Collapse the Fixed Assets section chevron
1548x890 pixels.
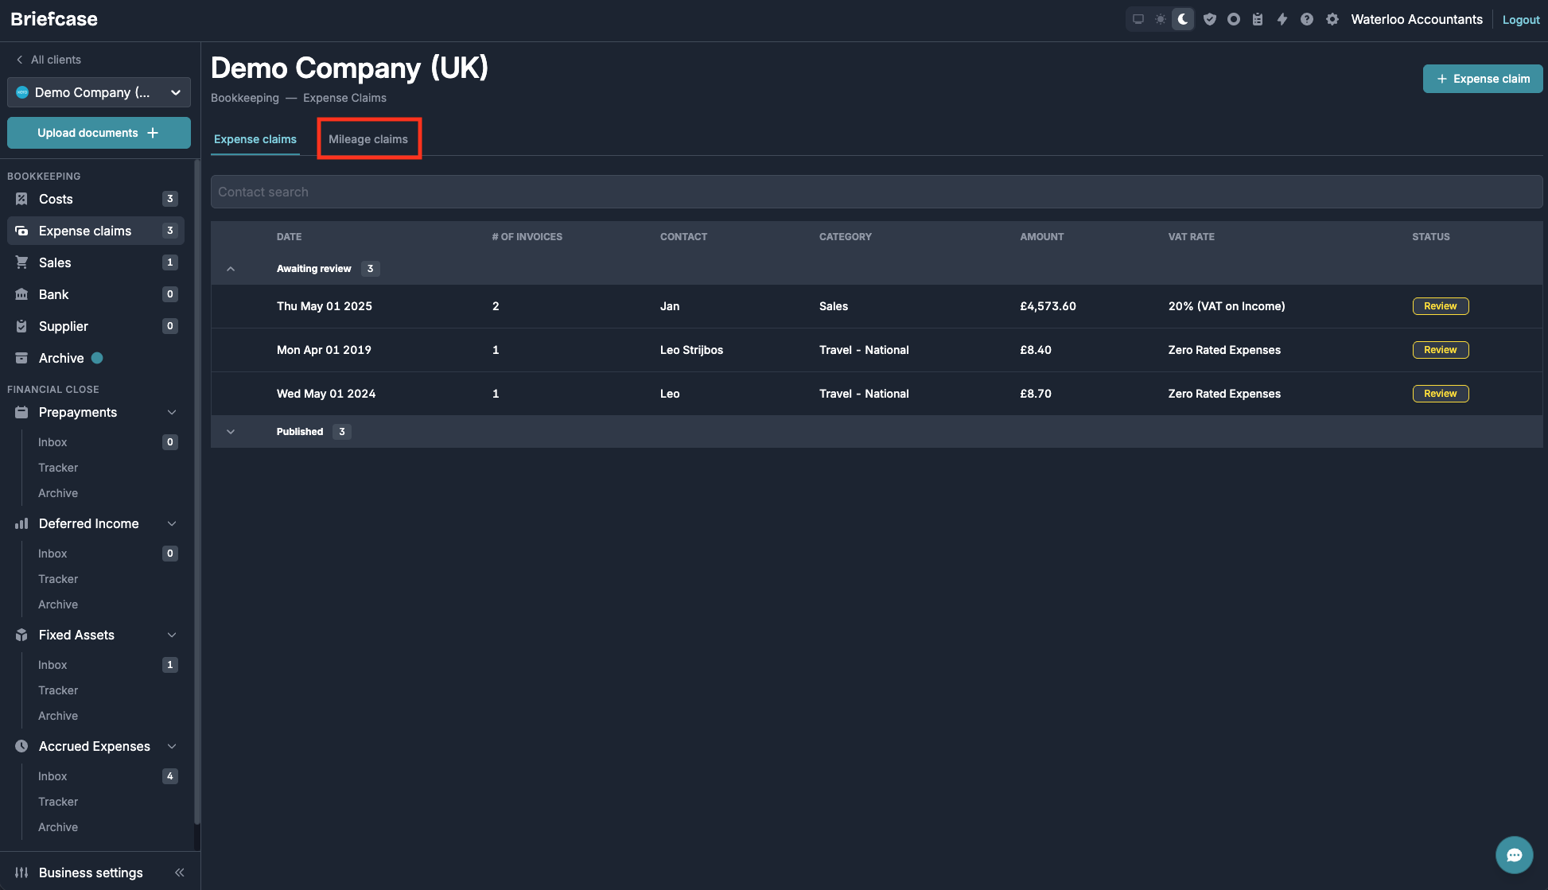tap(172, 635)
